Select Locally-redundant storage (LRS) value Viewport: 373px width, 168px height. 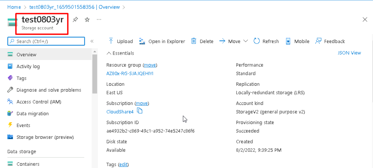point(270,93)
